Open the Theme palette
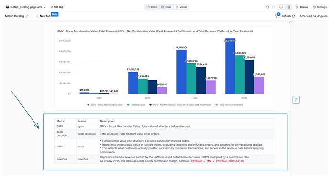 302,7
